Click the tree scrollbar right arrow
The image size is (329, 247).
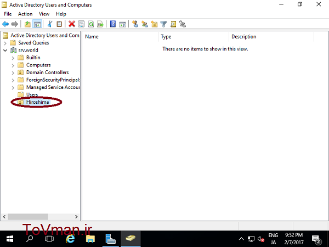pos(76,217)
